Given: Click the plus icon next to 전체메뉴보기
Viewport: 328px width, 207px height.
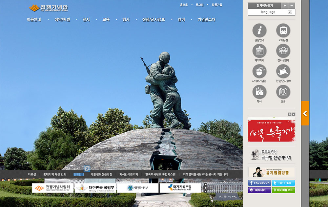Looking at the screenshot, I should click(x=285, y=6).
